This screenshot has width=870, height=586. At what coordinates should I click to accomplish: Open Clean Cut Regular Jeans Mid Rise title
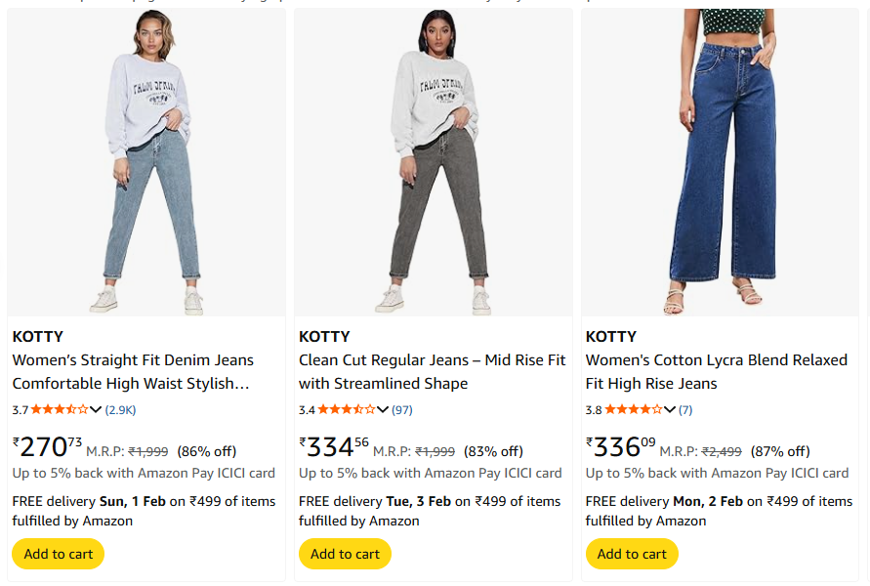pyautogui.click(x=432, y=372)
